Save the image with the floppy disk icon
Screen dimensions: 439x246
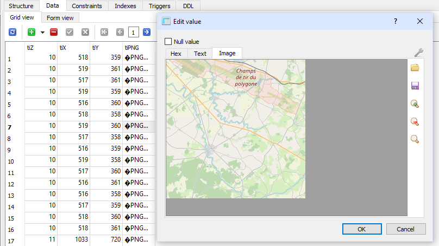point(415,86)
